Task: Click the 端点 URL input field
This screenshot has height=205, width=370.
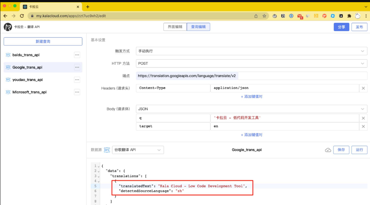Action: (251, 76)
